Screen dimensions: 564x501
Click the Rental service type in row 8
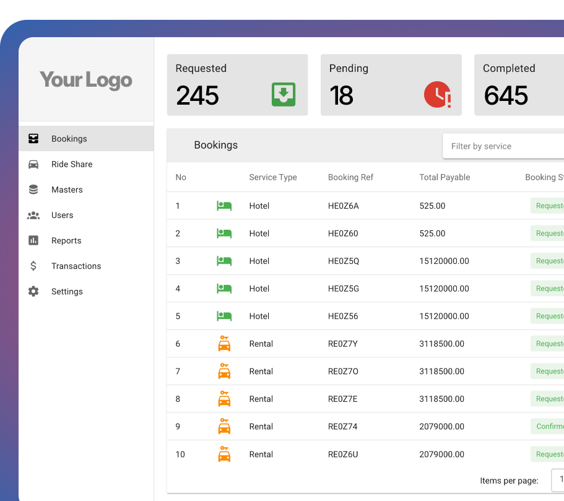(x=261, y=399)
